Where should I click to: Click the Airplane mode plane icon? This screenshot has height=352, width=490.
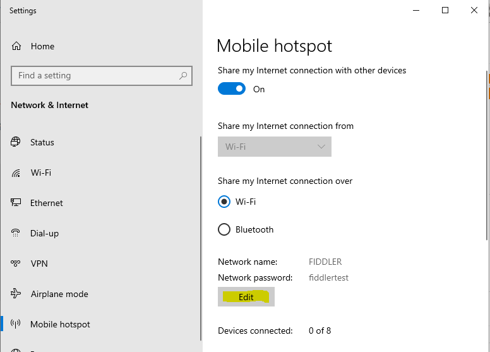pos(16,293)
